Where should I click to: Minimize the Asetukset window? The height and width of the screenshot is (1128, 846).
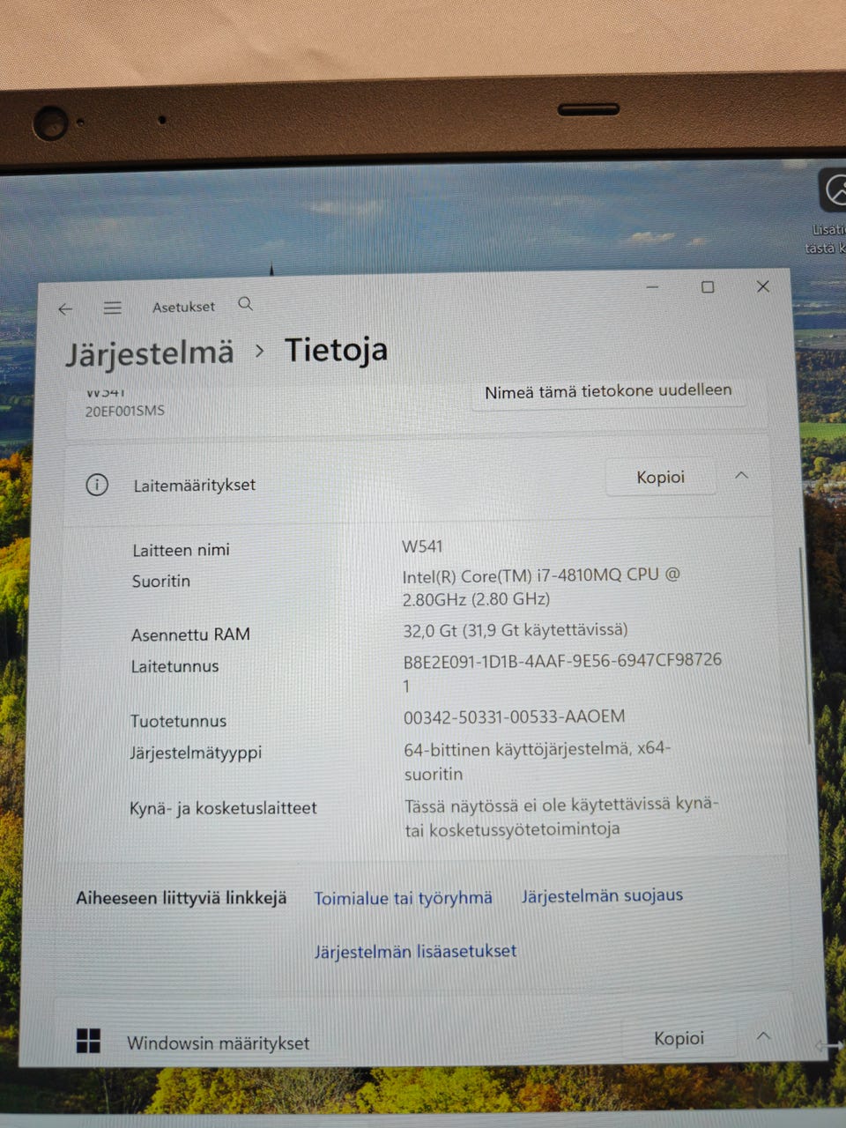652,287
